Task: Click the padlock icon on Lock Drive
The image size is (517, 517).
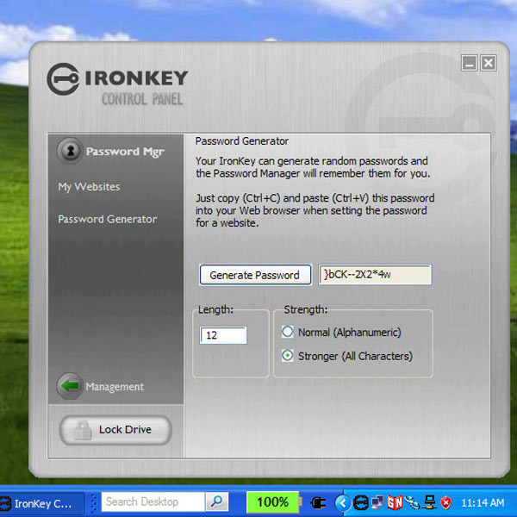Action: pos(82,430)
